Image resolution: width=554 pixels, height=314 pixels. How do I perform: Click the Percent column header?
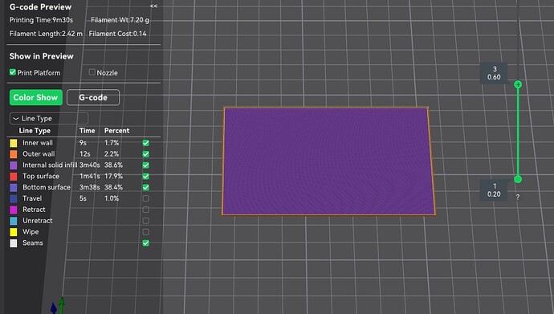point(116,131)
